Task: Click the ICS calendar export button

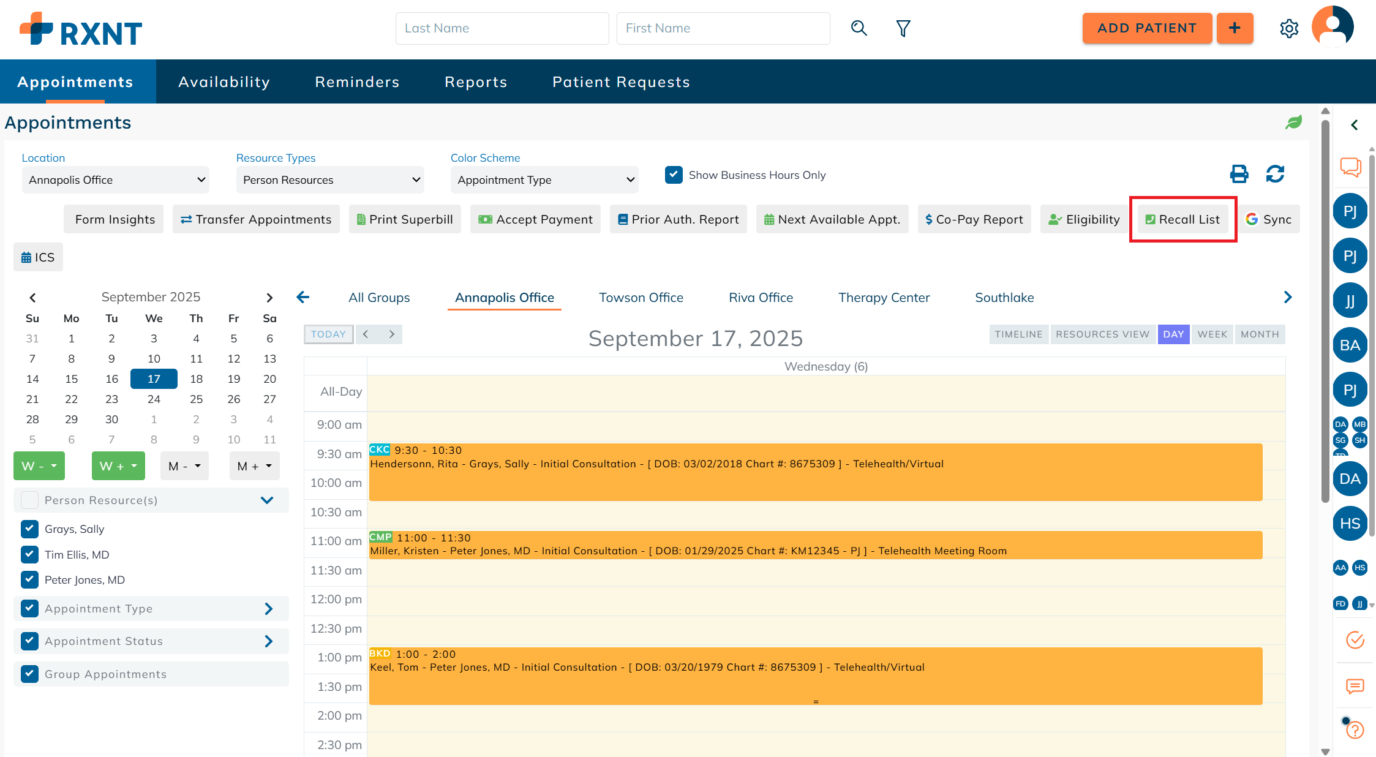Action: [38, 257]
